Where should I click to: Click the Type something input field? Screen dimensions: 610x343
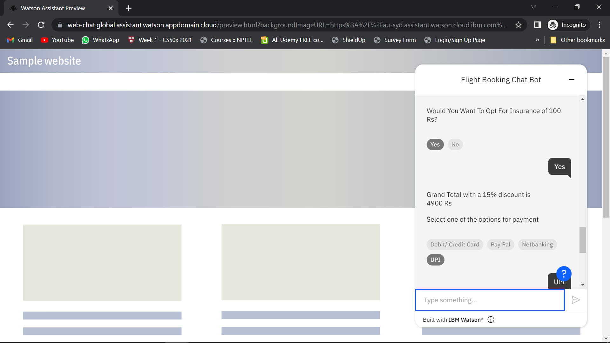[490, 300]
